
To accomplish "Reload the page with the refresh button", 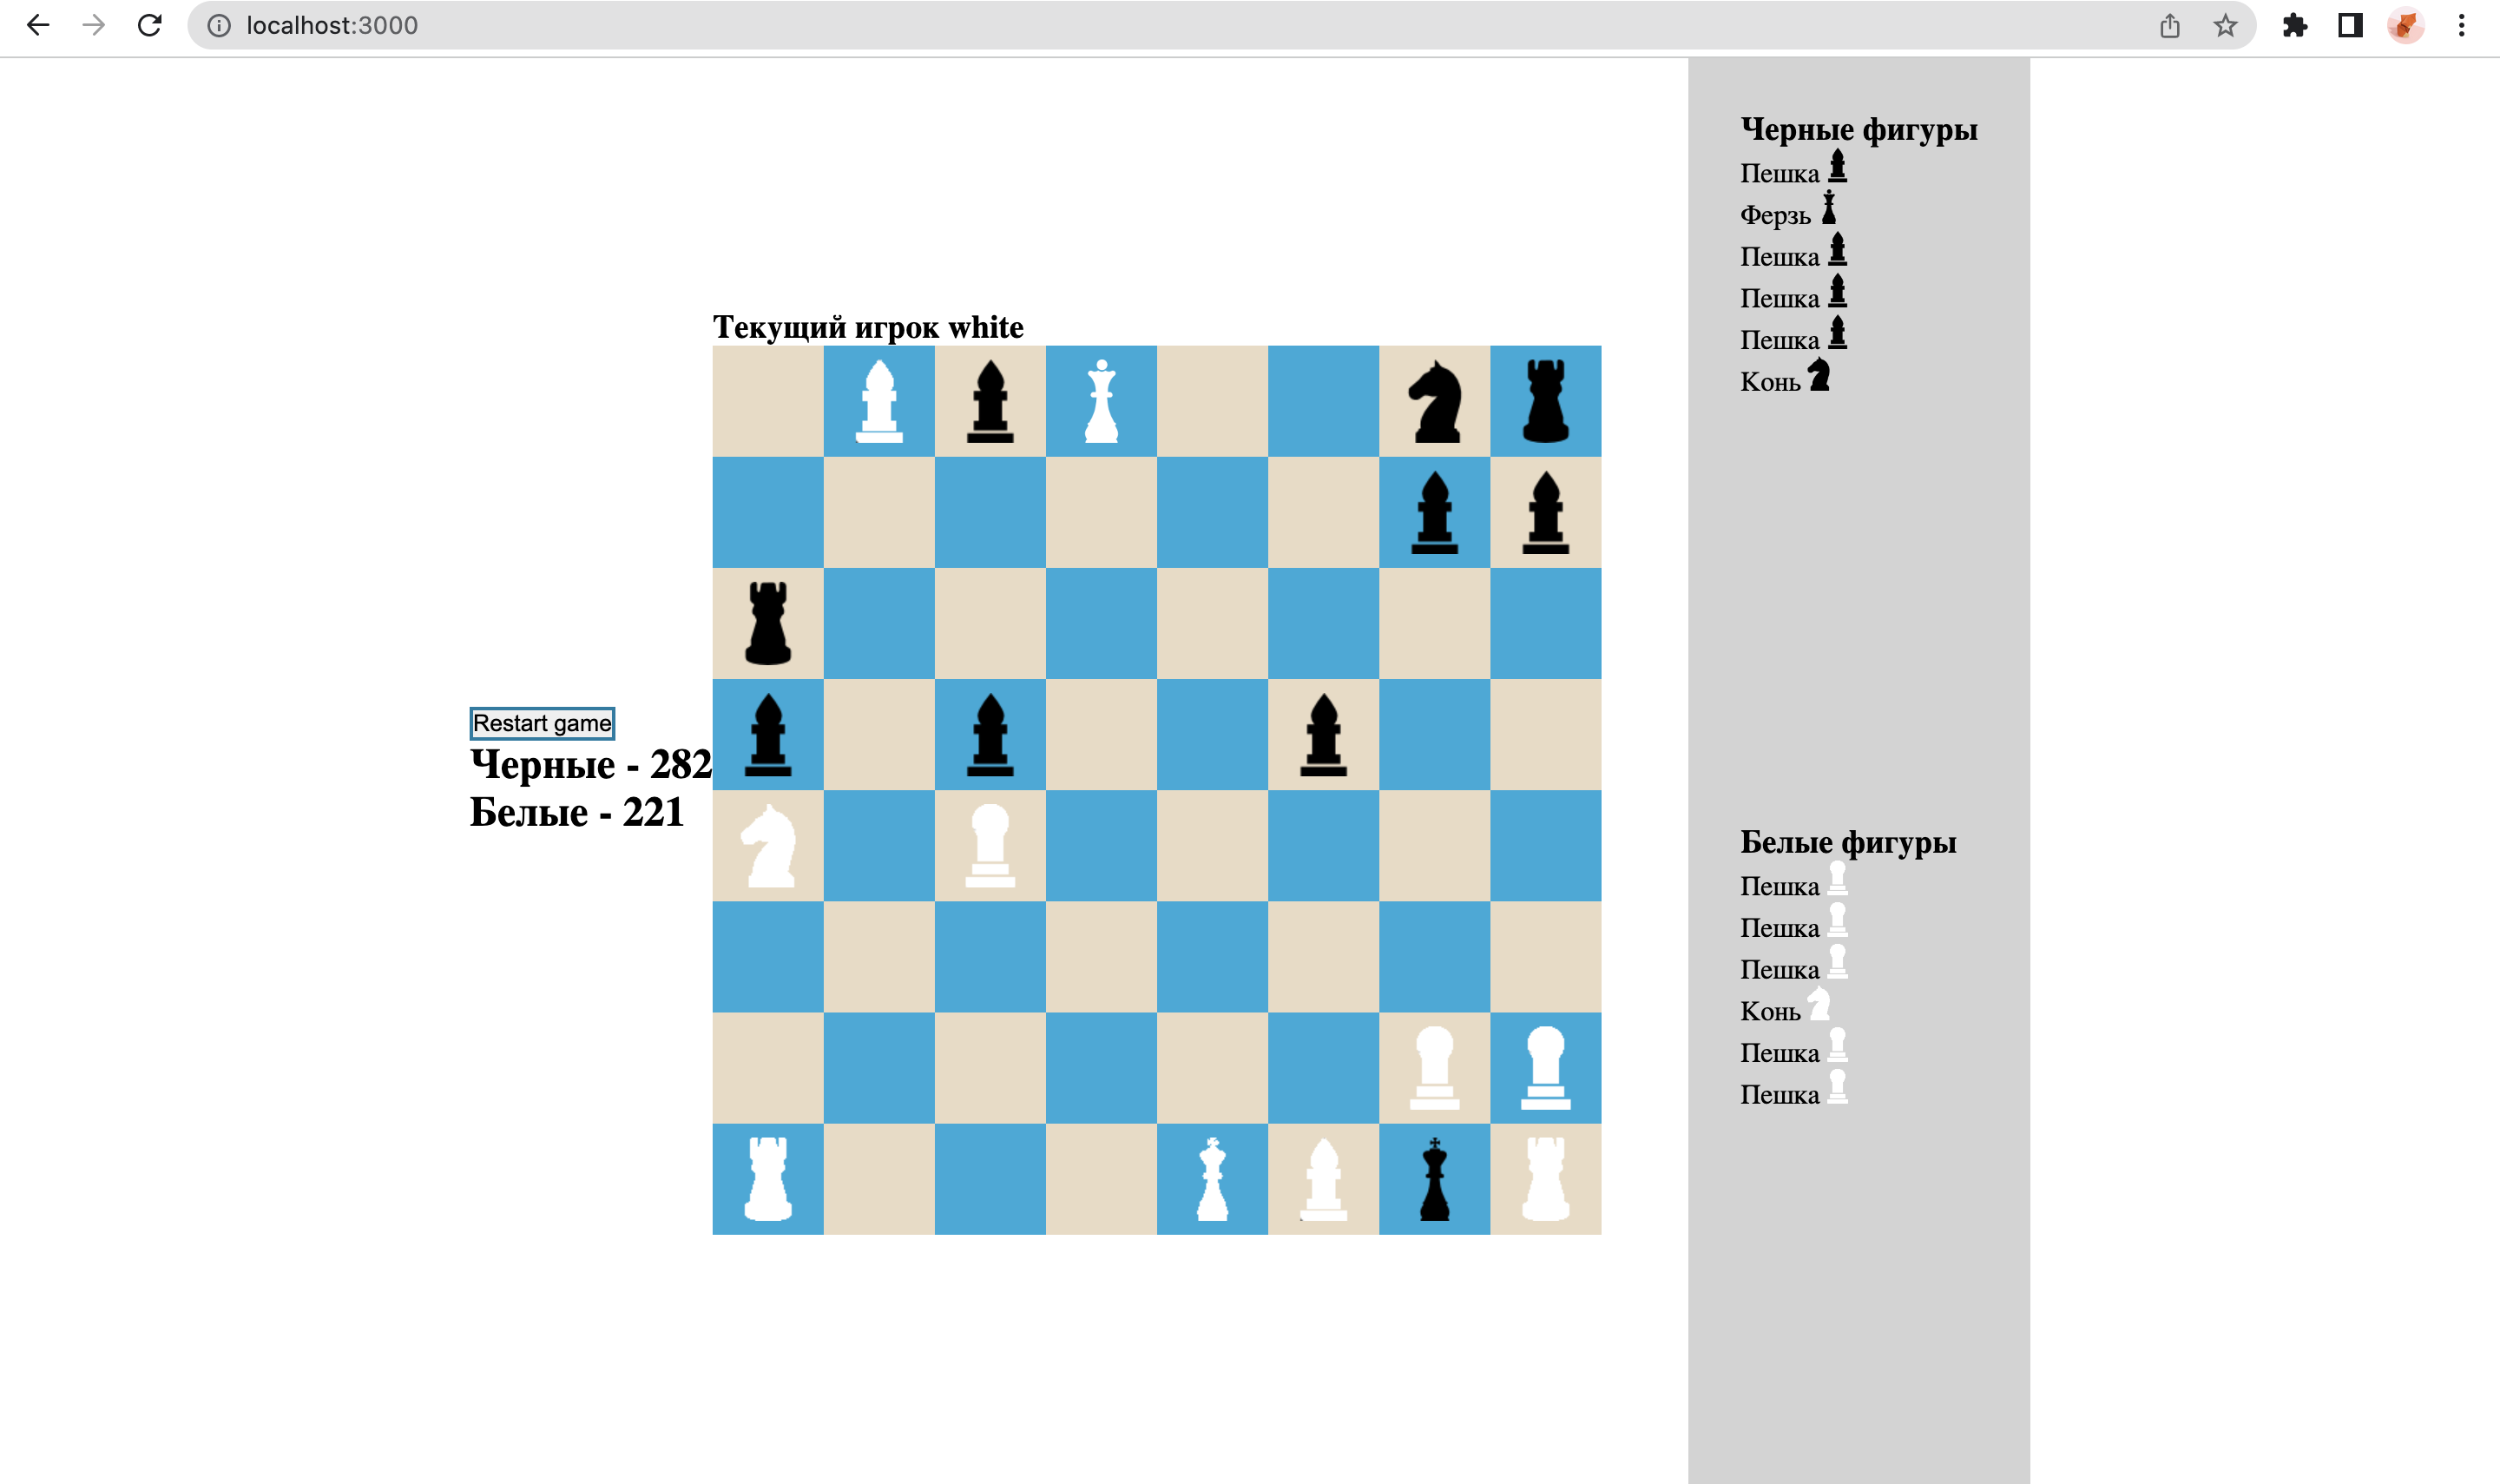I will pyautogui.click(x=149, y=25).
